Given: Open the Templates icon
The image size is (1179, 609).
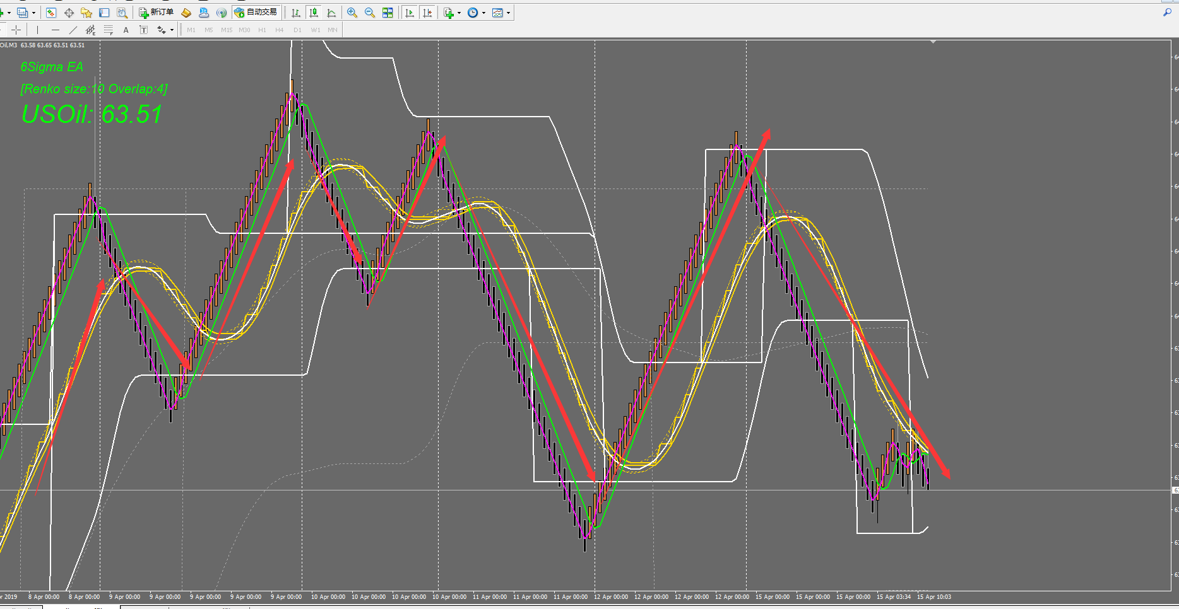Looking at the screenshot, I should (x=497, y=13).
